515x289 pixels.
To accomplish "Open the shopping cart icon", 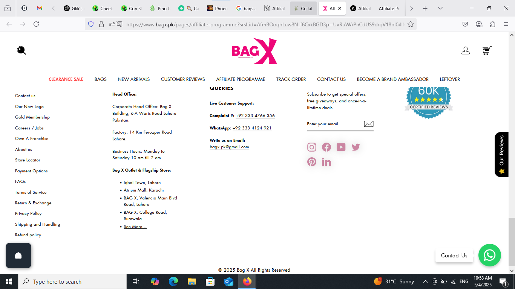I will [487, 50].
